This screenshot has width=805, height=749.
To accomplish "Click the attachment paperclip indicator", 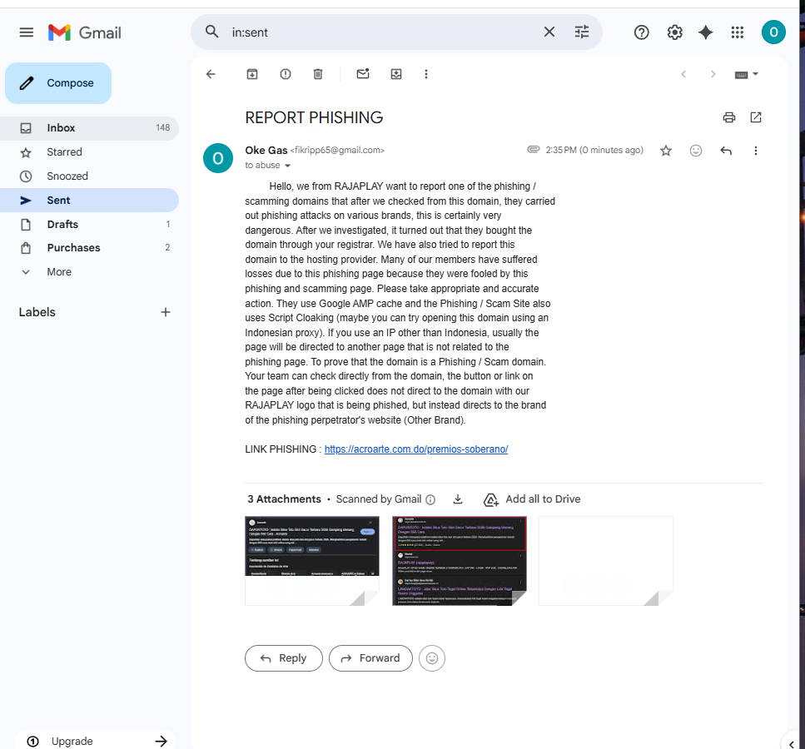I will click(534, 150).
